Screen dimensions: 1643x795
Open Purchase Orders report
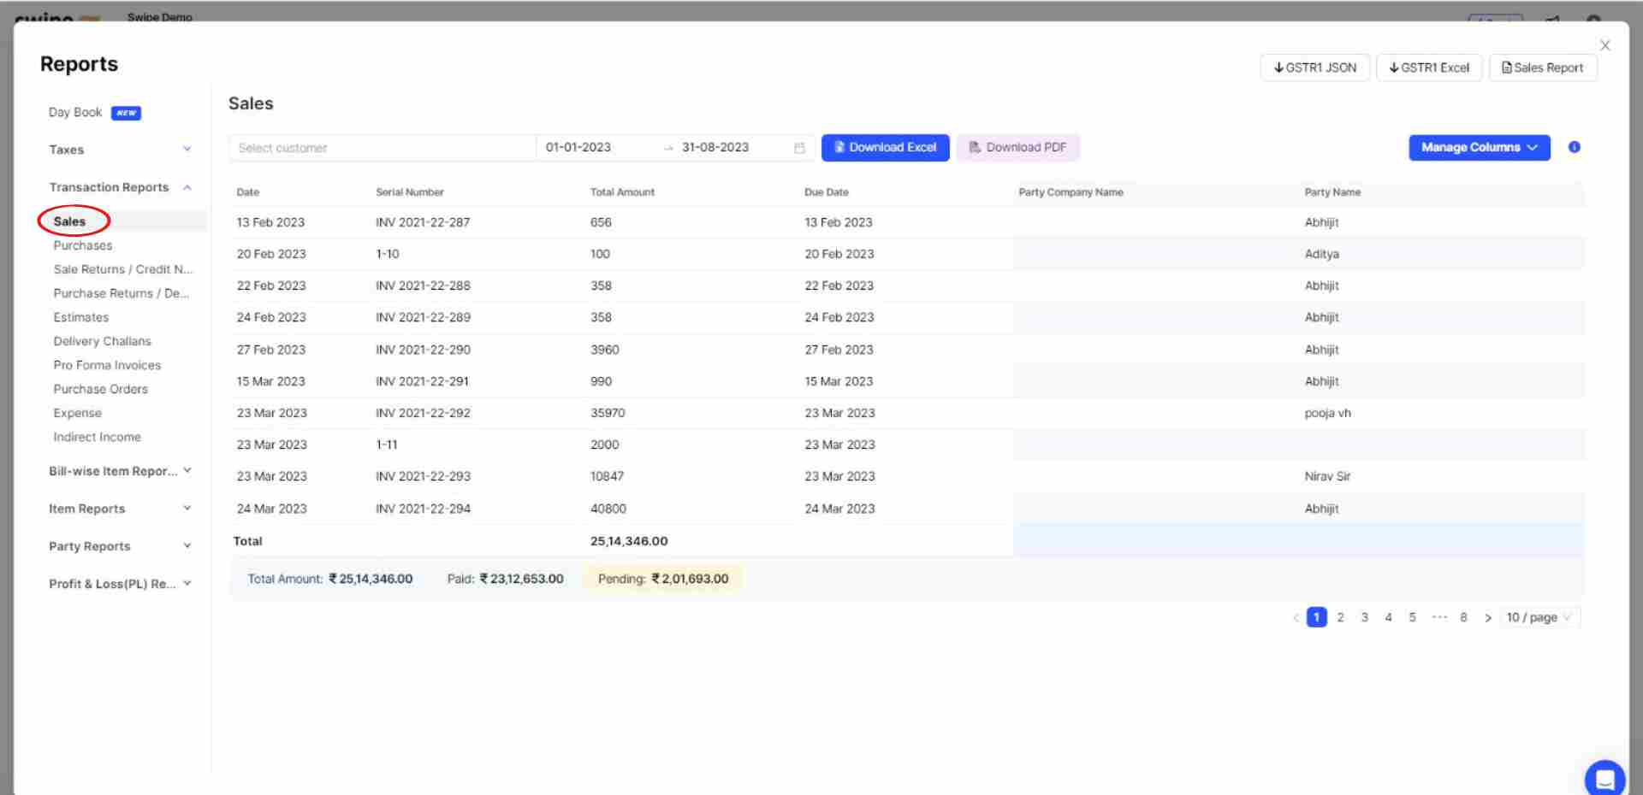(100, 389)
